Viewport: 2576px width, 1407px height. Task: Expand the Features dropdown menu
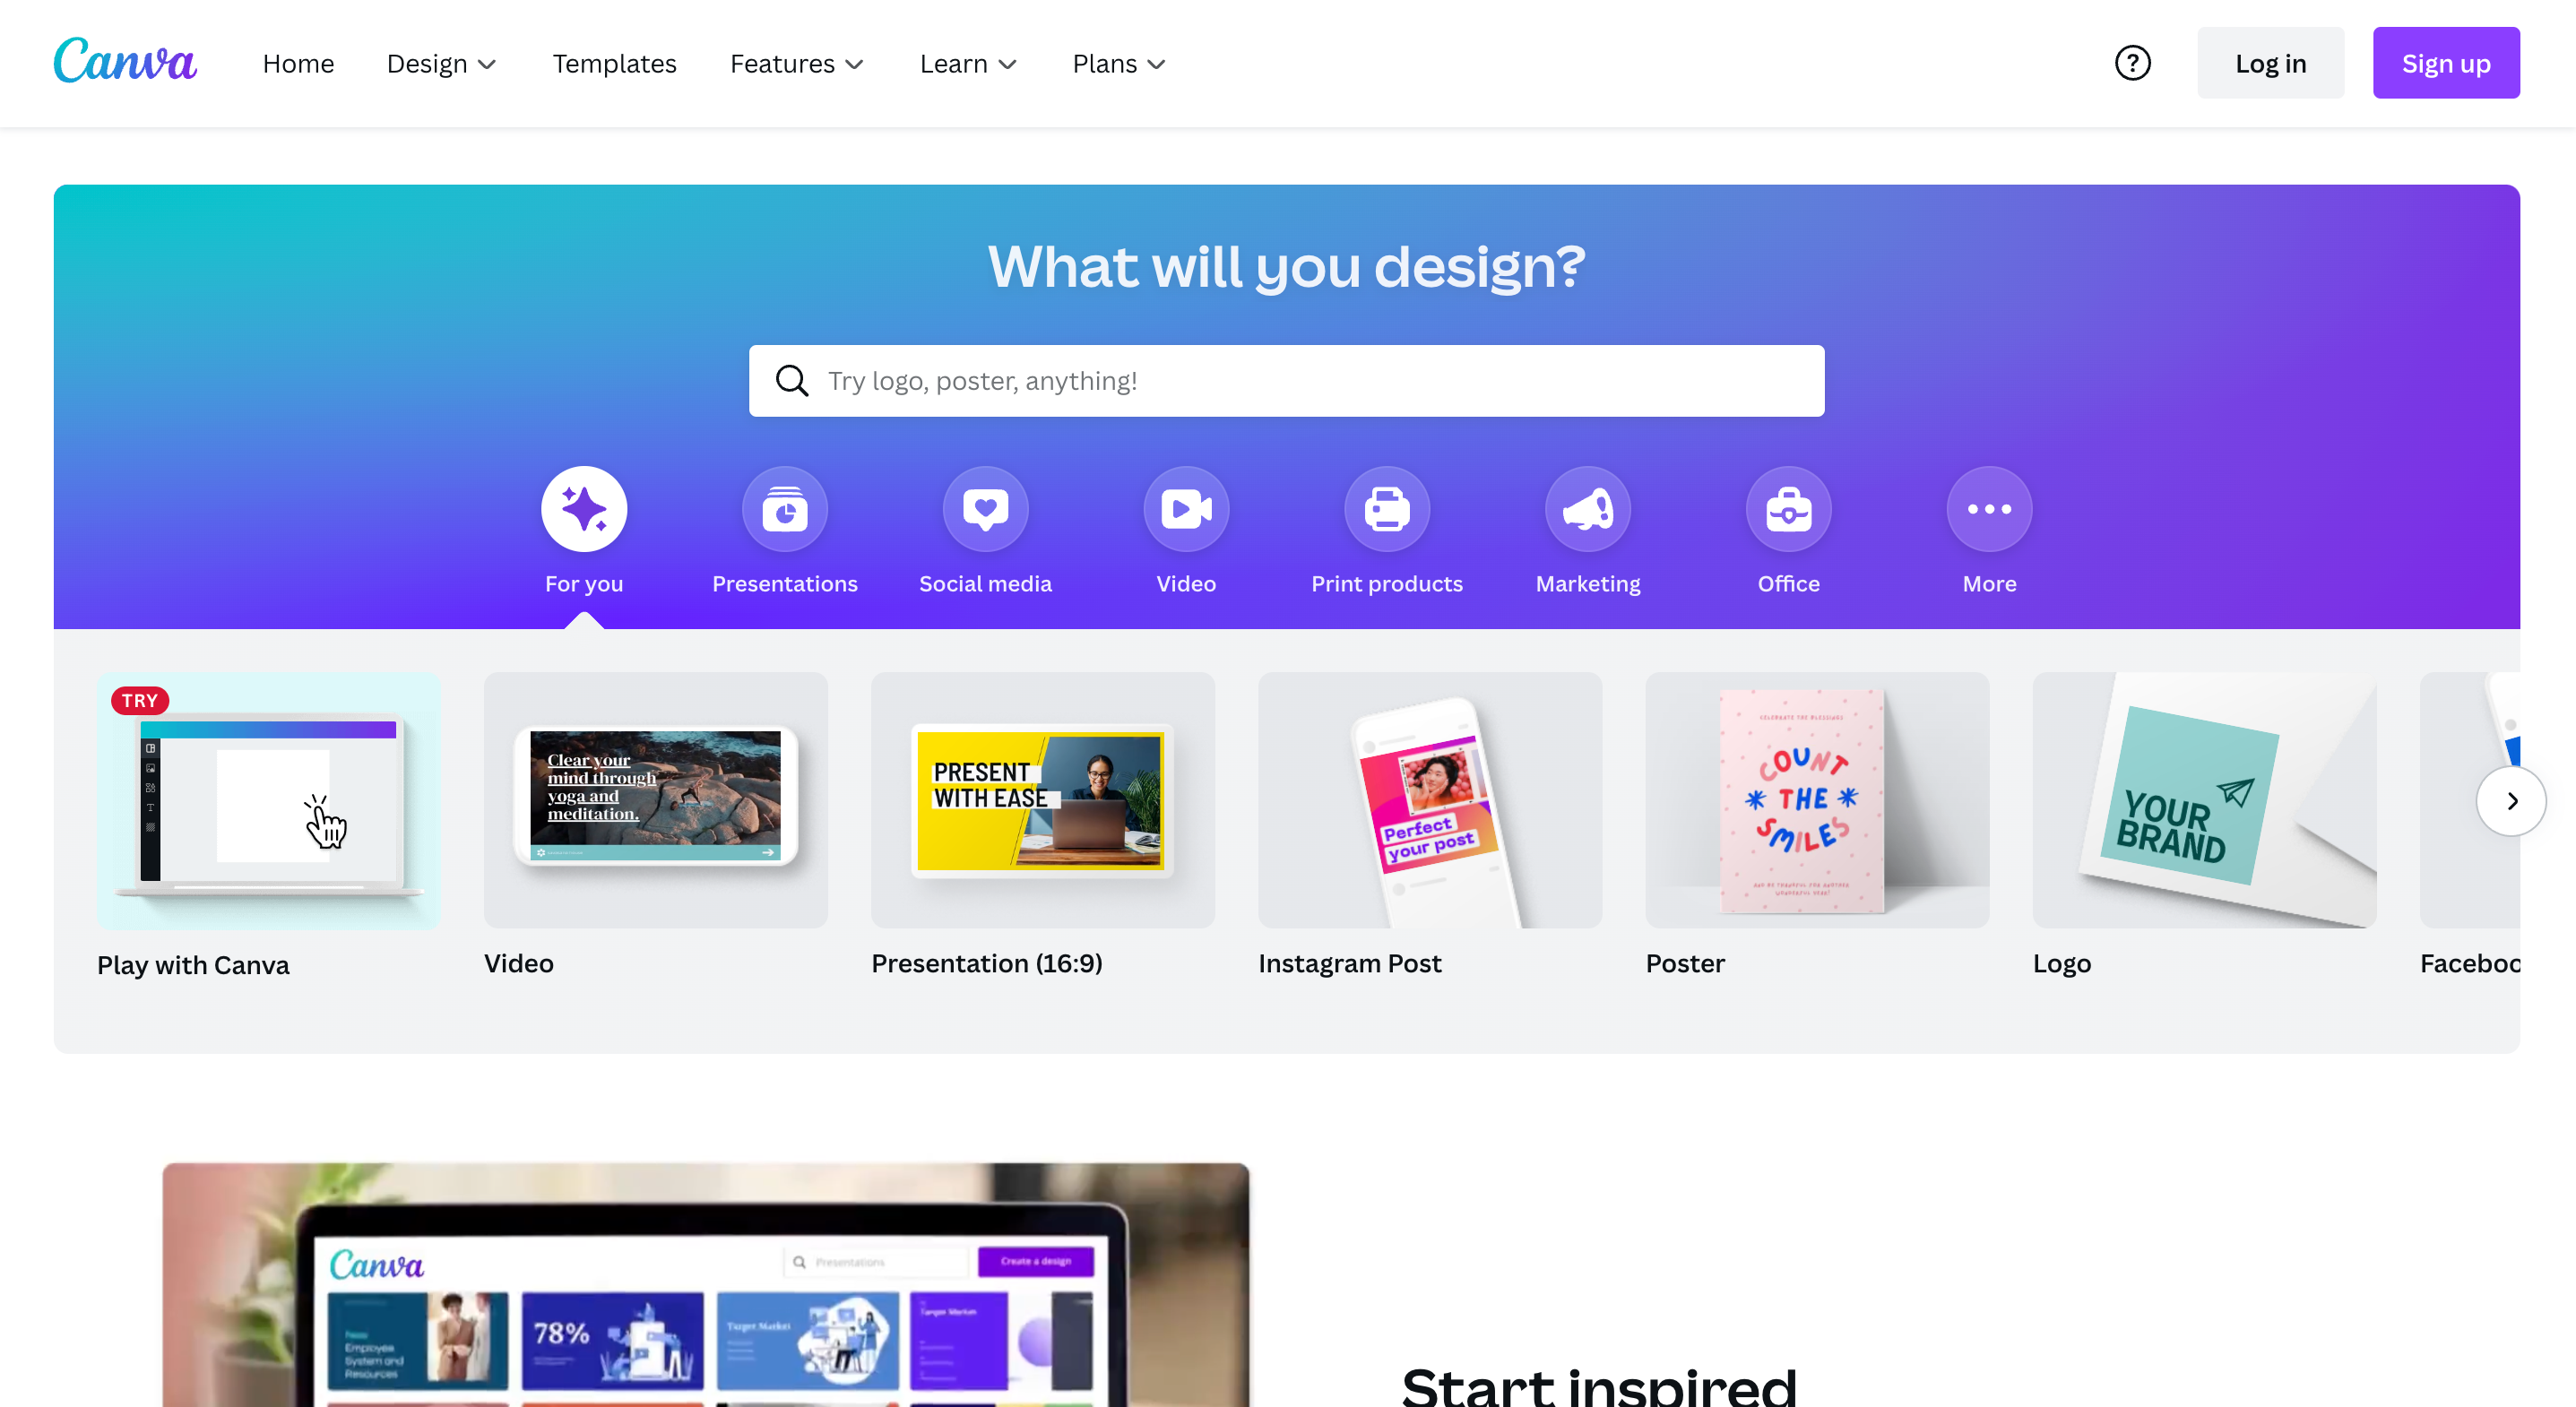point(796,64)
